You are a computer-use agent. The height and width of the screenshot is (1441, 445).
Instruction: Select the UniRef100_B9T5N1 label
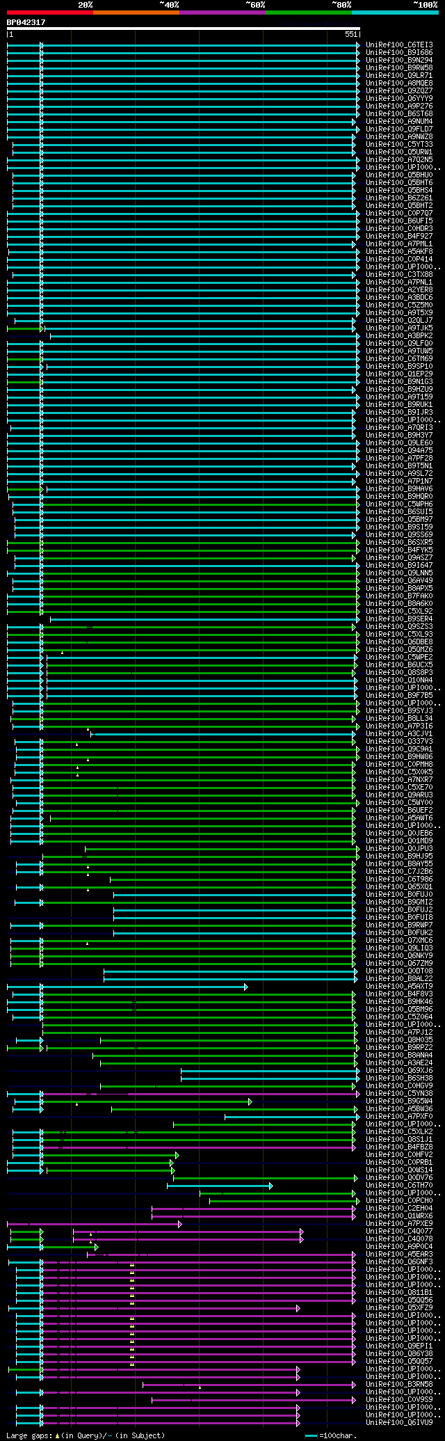tap(399, 466)
